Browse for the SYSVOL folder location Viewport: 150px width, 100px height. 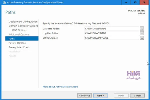142,38
